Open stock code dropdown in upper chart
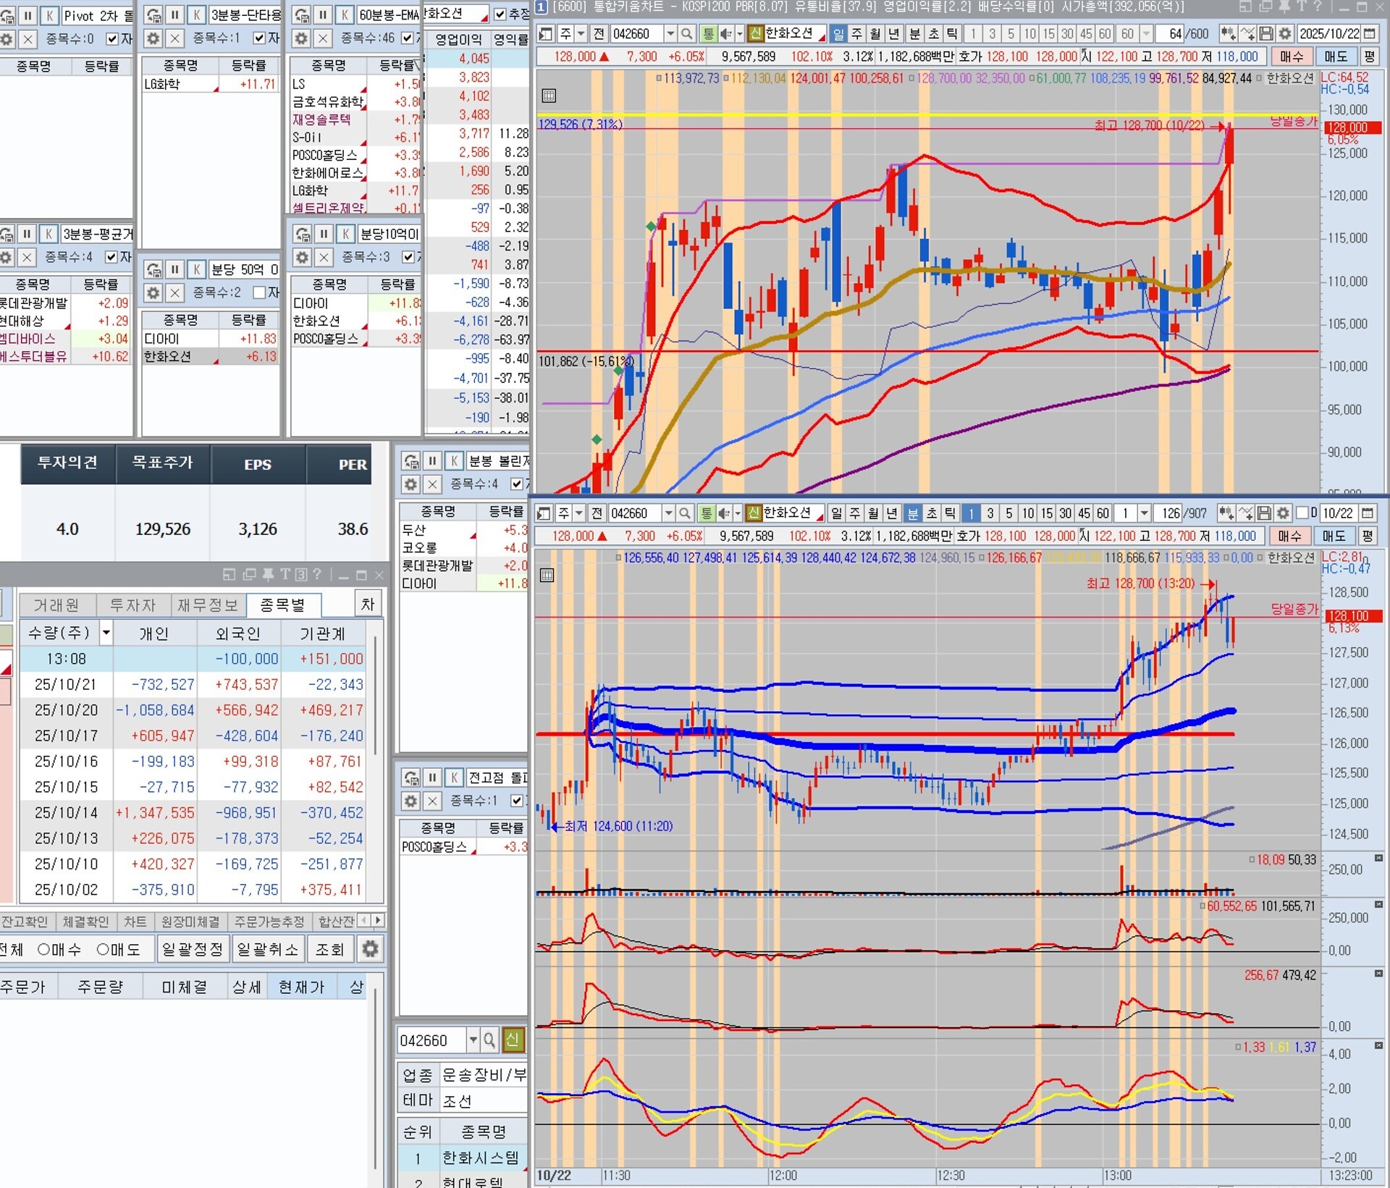 click(670, 34)
